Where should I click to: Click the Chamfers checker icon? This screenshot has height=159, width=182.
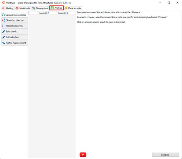[3, 20]
